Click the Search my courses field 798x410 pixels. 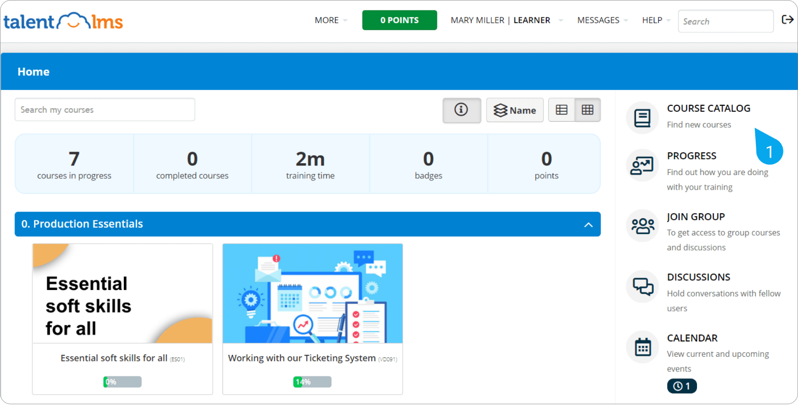[x=104, y=110]
